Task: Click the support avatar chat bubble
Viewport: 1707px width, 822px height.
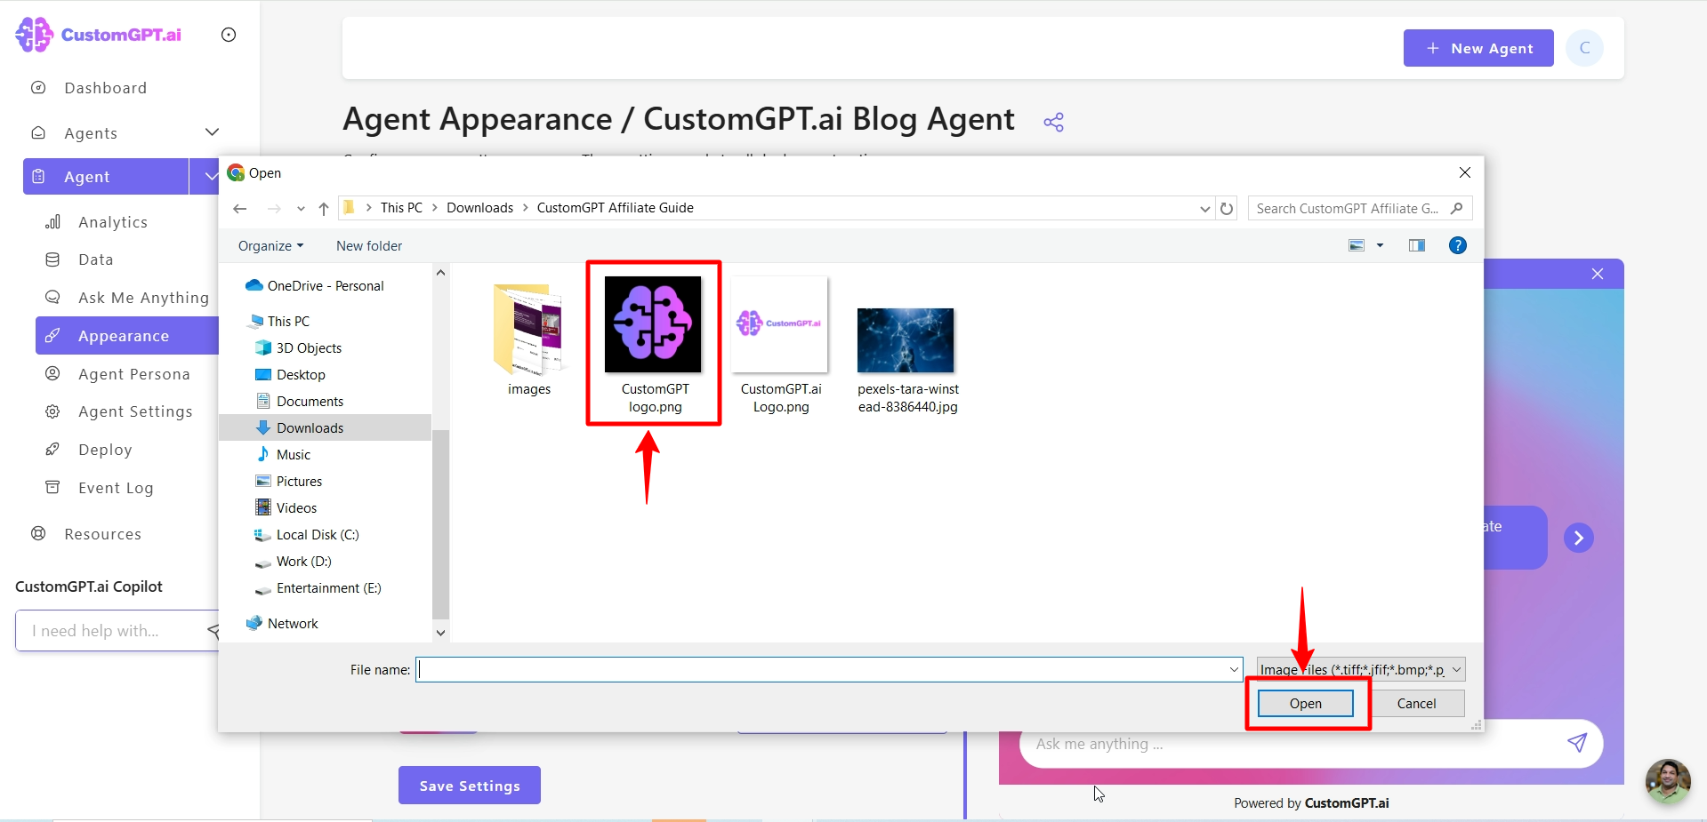Action: 1668,781
